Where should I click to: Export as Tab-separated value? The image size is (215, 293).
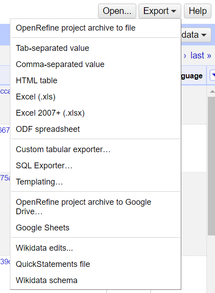(x=95, y=48)
